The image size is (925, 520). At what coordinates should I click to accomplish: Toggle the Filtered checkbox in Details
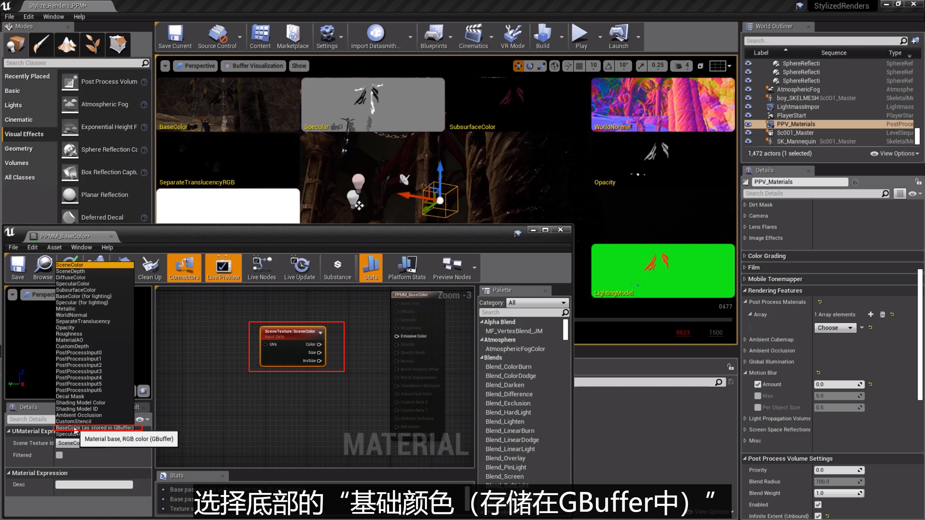coord(59,455)
